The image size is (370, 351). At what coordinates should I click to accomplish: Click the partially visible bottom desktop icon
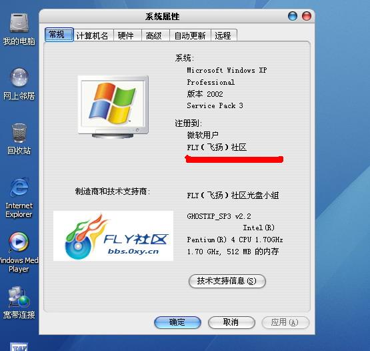tap(19, 346)
